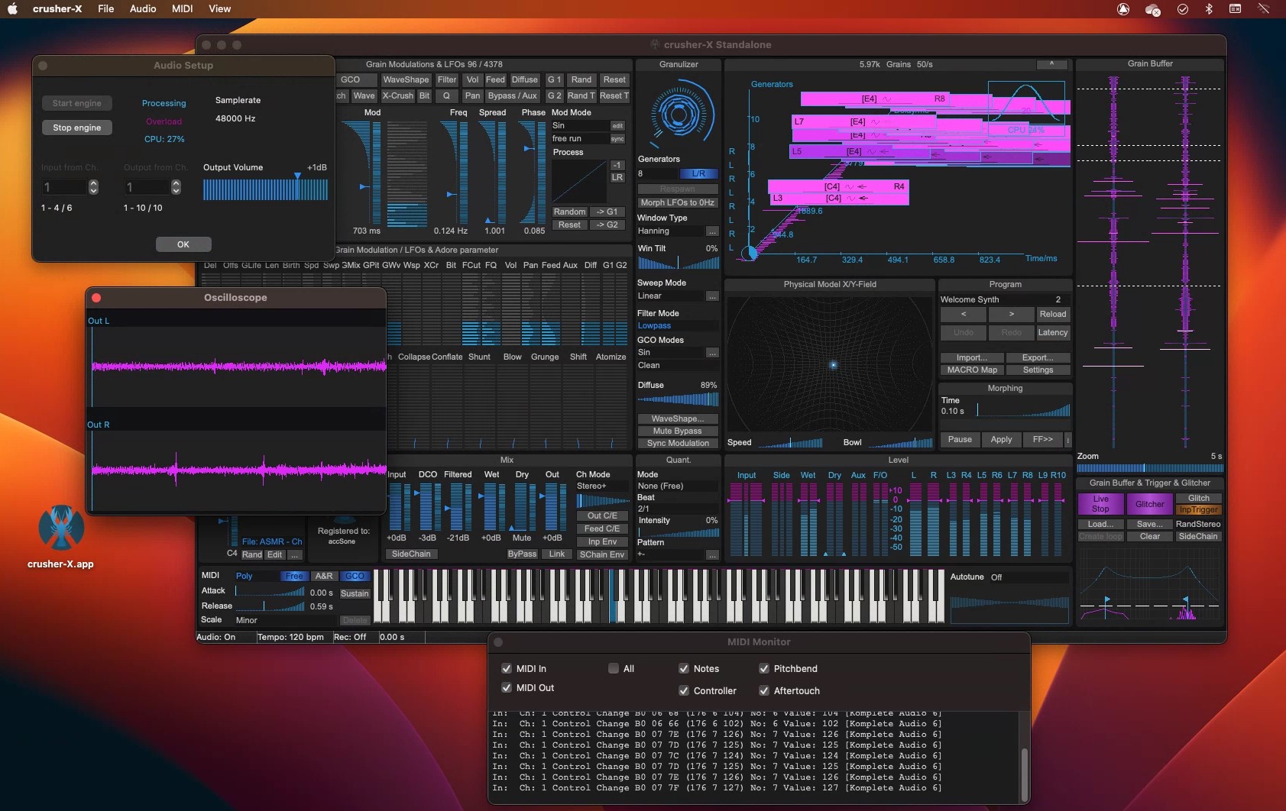
Task: Click the Input from Ch. stepper arrows
Action: pos(93,187)
